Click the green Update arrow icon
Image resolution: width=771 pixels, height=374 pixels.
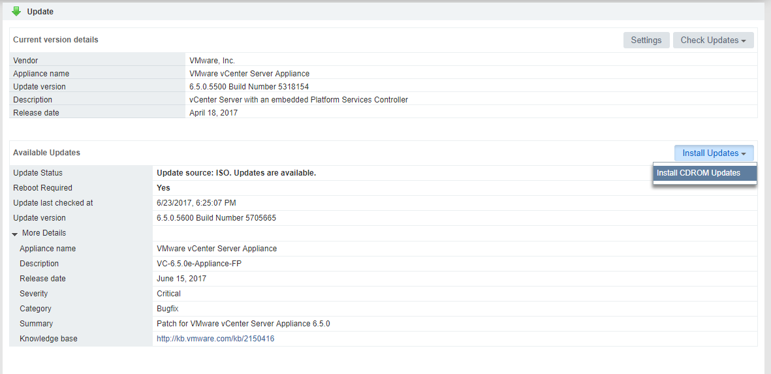pyautogui.click(x=16, y=11)
